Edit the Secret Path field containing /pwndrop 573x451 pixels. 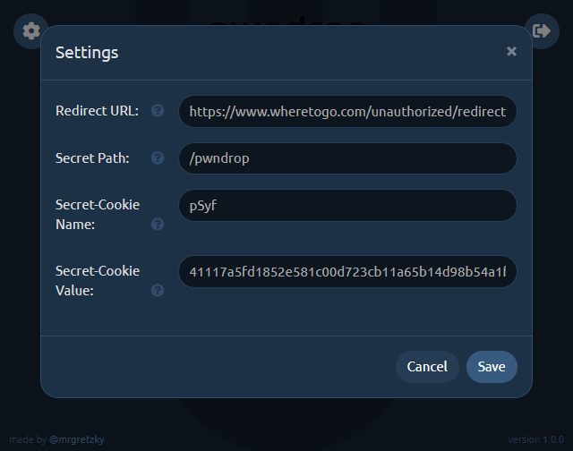point(347,158)
